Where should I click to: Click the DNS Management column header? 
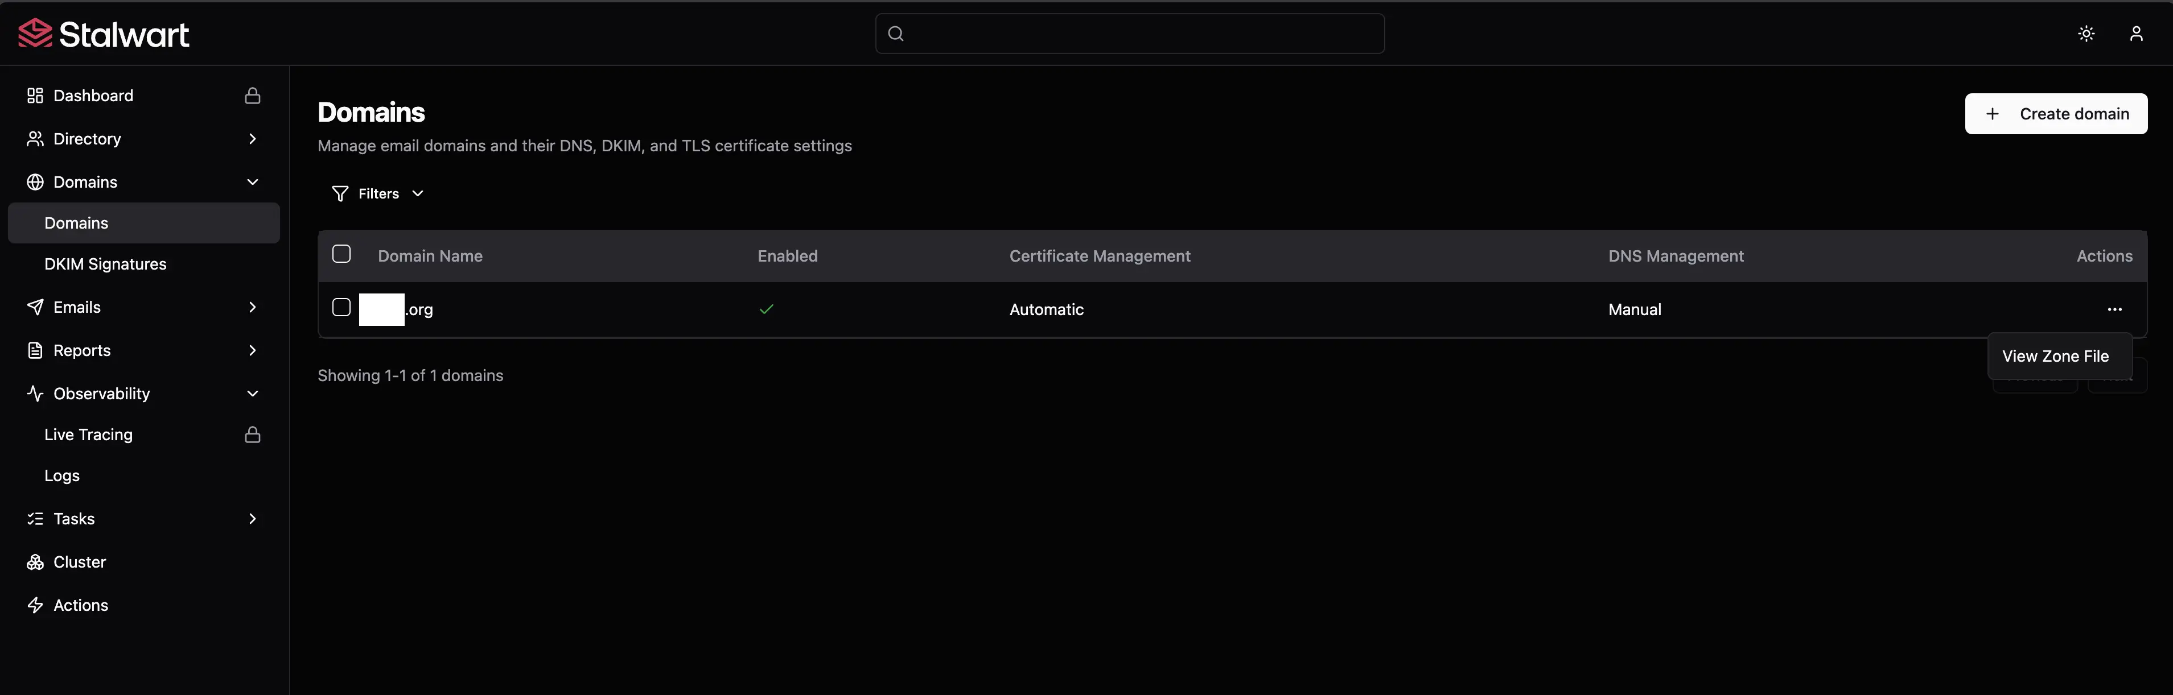tap(1676, 257)
